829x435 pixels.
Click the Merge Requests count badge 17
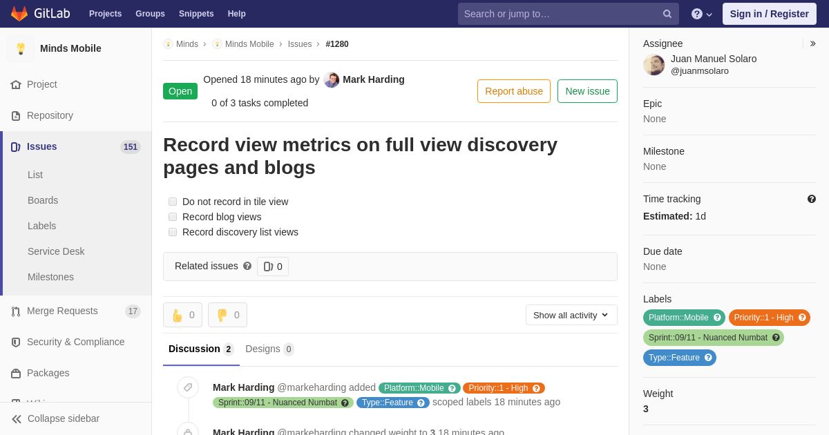click(x=133, y=311)
